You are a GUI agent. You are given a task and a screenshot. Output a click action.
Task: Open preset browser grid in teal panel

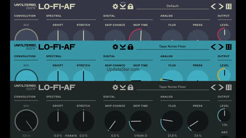pyautogui.click(x=229, y=47)
